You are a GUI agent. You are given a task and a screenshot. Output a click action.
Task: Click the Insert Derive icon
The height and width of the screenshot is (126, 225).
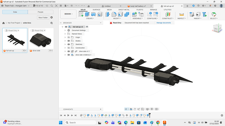[192, 14]
